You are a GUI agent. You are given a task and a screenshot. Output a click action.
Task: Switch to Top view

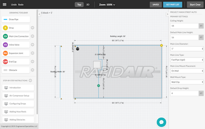tap(79, 4)
